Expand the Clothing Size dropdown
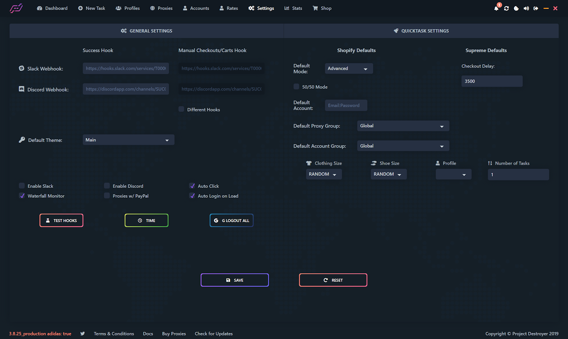The width and height of the screenshot is (568, 339). tap(323, 174)
